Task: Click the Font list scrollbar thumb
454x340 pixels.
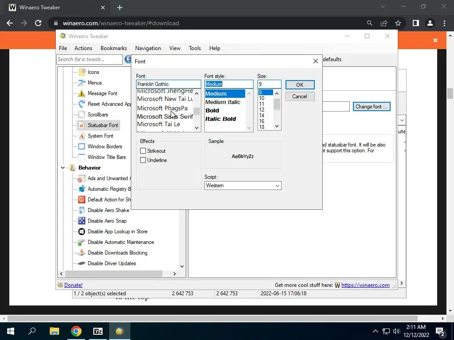Action: click(x=197, y=111)
